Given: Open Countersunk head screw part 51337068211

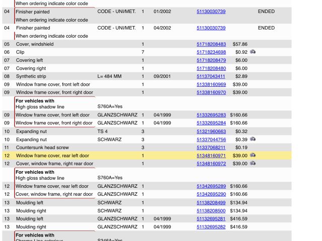Looking at the screenshot, I should pyautogui.click(x=211, y=148).
